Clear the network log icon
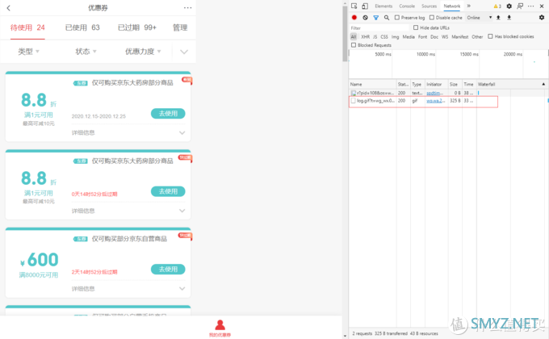Screen dimensions: 549x339 tap(365, 18)
